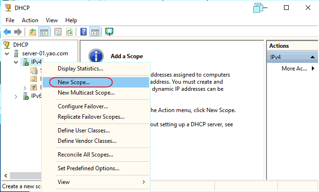Collapse the IPv4 section header in Actions pane
Screen dimensions: 319x192
pyautogui.click(x=313, y=57)
